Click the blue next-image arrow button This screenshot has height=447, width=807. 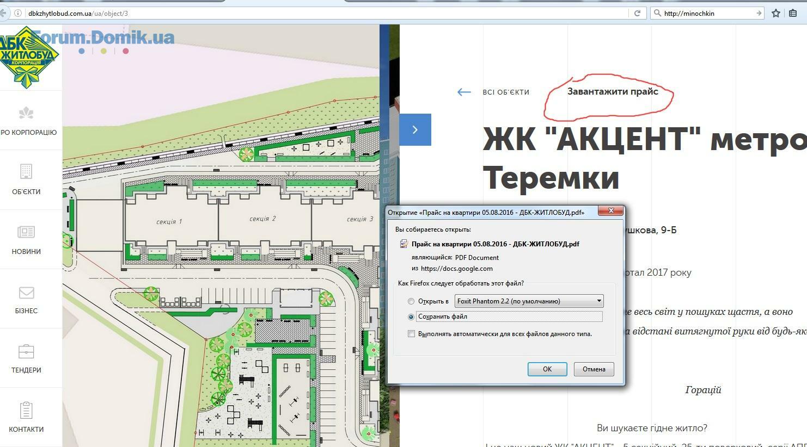(x=415, y=129)
